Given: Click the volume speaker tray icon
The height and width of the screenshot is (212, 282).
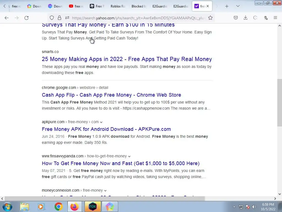Looking at the screenshot, I should 254,207.
